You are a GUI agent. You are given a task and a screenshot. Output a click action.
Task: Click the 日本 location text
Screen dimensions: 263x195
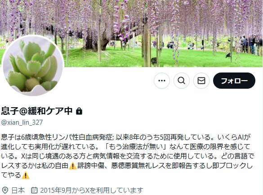click(18, 190)
